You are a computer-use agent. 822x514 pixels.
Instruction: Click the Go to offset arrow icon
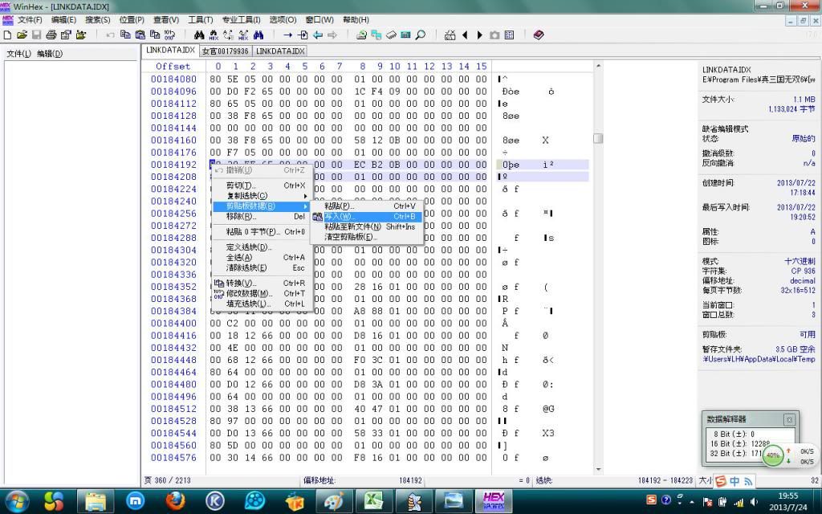click(x=288, y=35)
